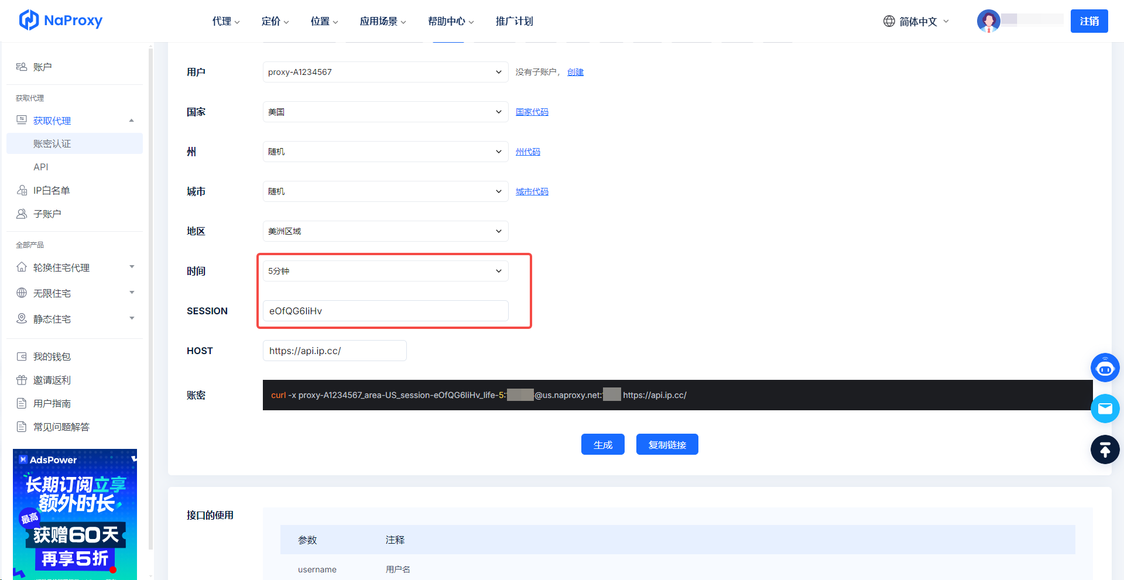Open 邀请返利 in sidebar

[x=52, y=380]
